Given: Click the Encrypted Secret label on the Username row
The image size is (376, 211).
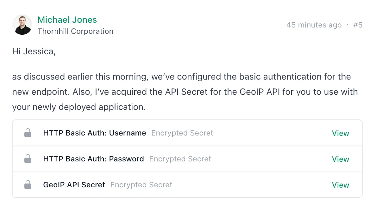Looking at the screenshot, I should [x=182, y=133].
